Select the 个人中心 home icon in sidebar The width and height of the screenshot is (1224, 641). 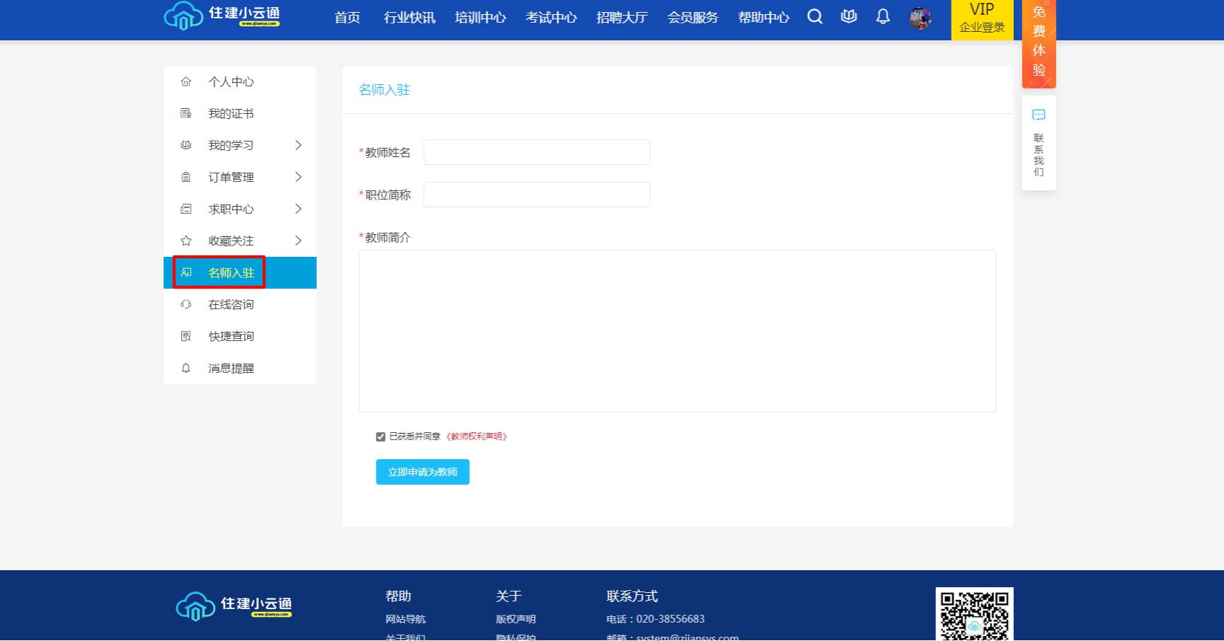coord(186,81)
